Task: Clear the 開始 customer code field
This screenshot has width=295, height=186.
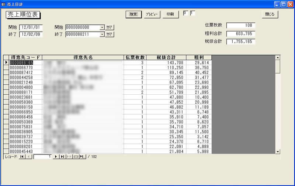Action: (110, 27)
